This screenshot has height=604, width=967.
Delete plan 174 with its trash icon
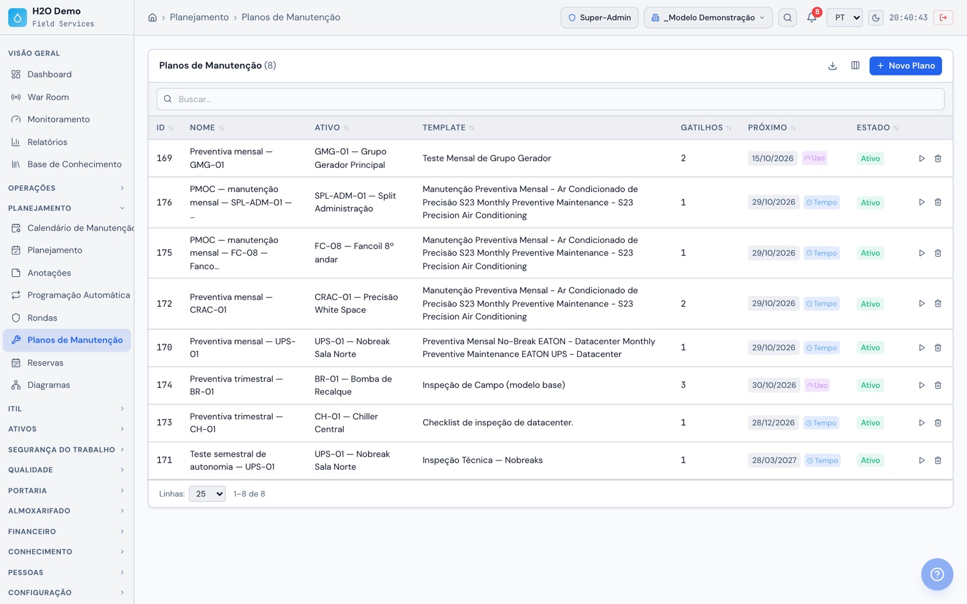tap(938, 385)
